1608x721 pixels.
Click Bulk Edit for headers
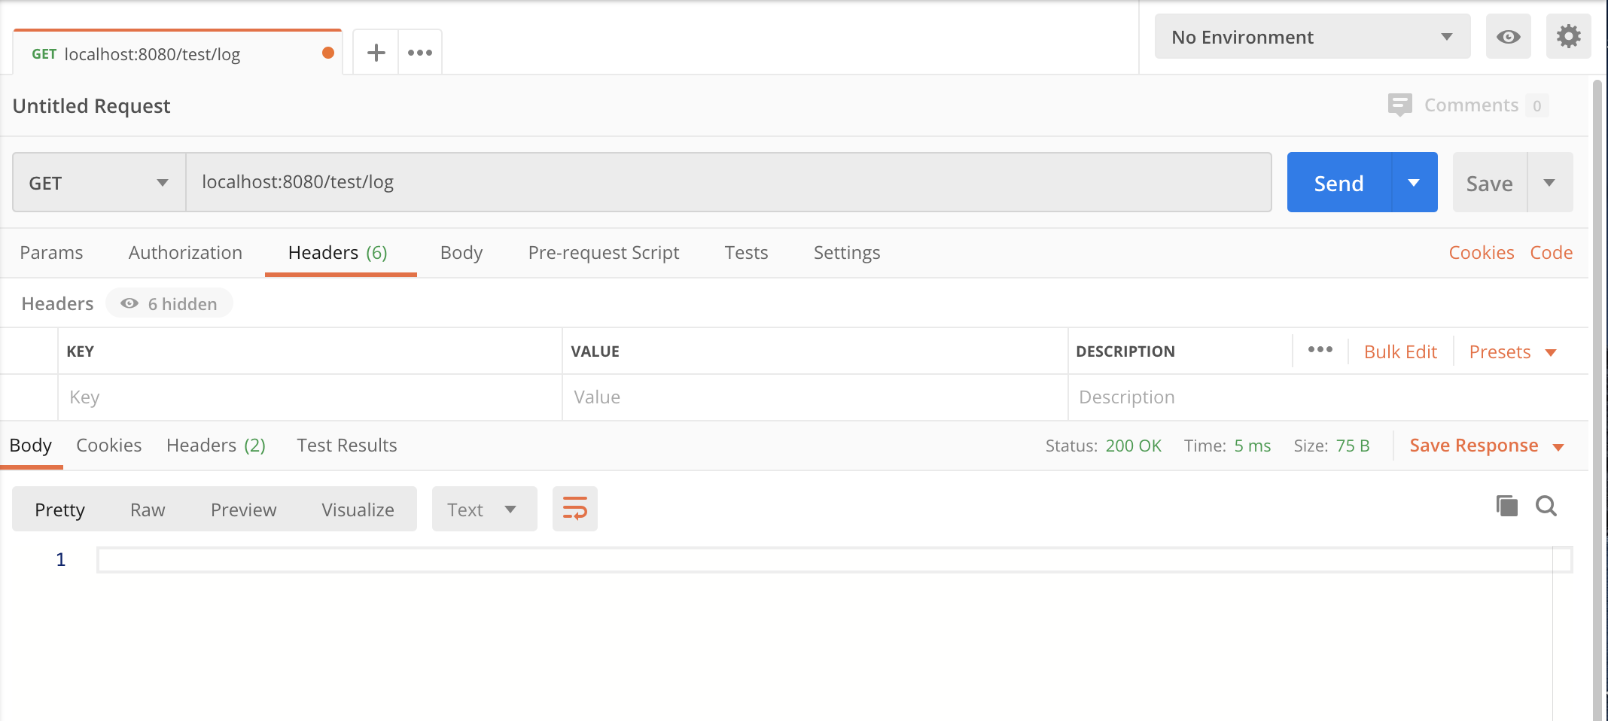1400,351
